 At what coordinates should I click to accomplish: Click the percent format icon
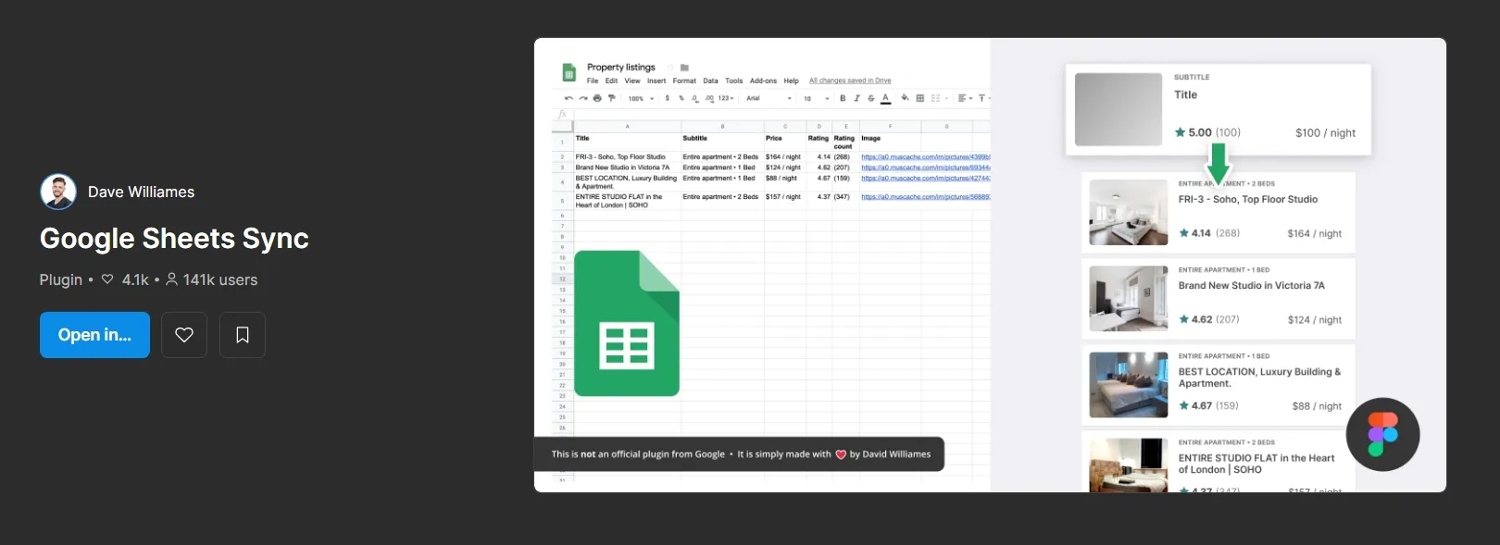point(681,98)
